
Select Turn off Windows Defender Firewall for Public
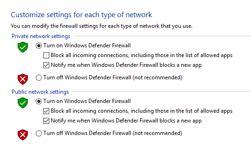[x=39, y=133]
